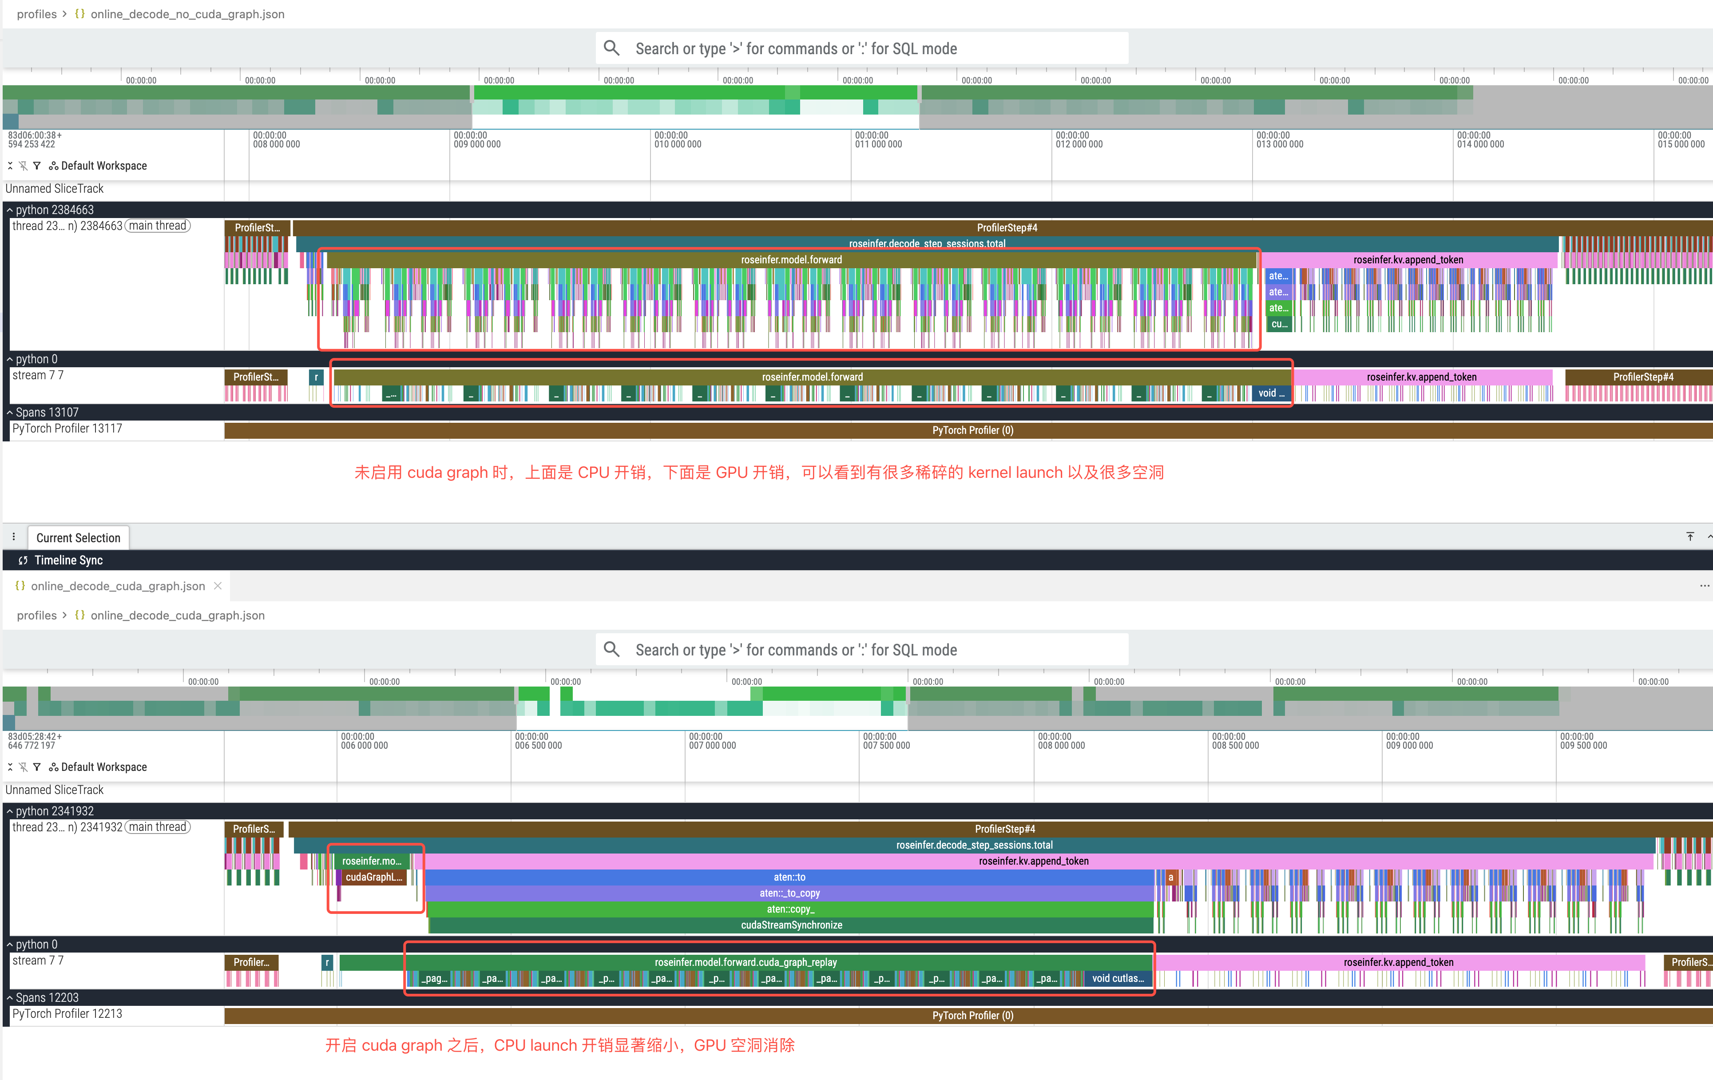
Task: Select the online_decode_cuda_graph.json editor tab
Action: pos(117,586)
